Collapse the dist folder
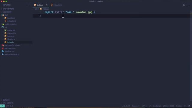Image resolution: width=192 pixels, height=108 pixels. click(x=6, y=15)
